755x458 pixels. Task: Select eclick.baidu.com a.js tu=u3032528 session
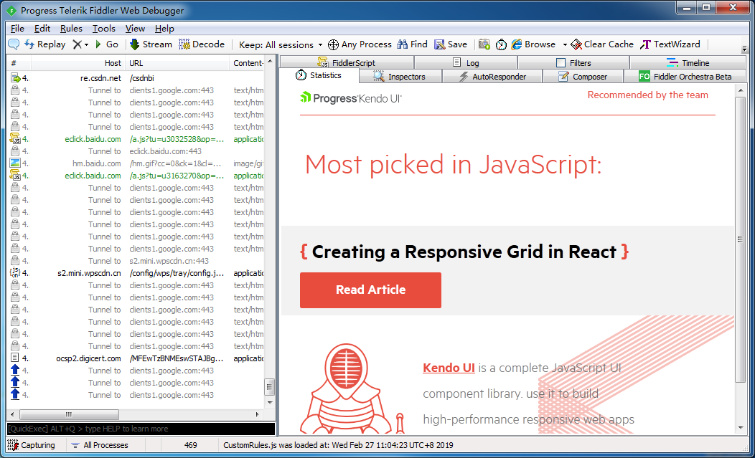point(136,139)
